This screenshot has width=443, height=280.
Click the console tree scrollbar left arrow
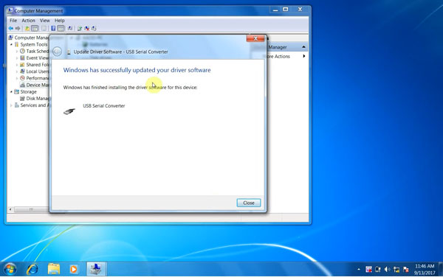tap(10, 209)
